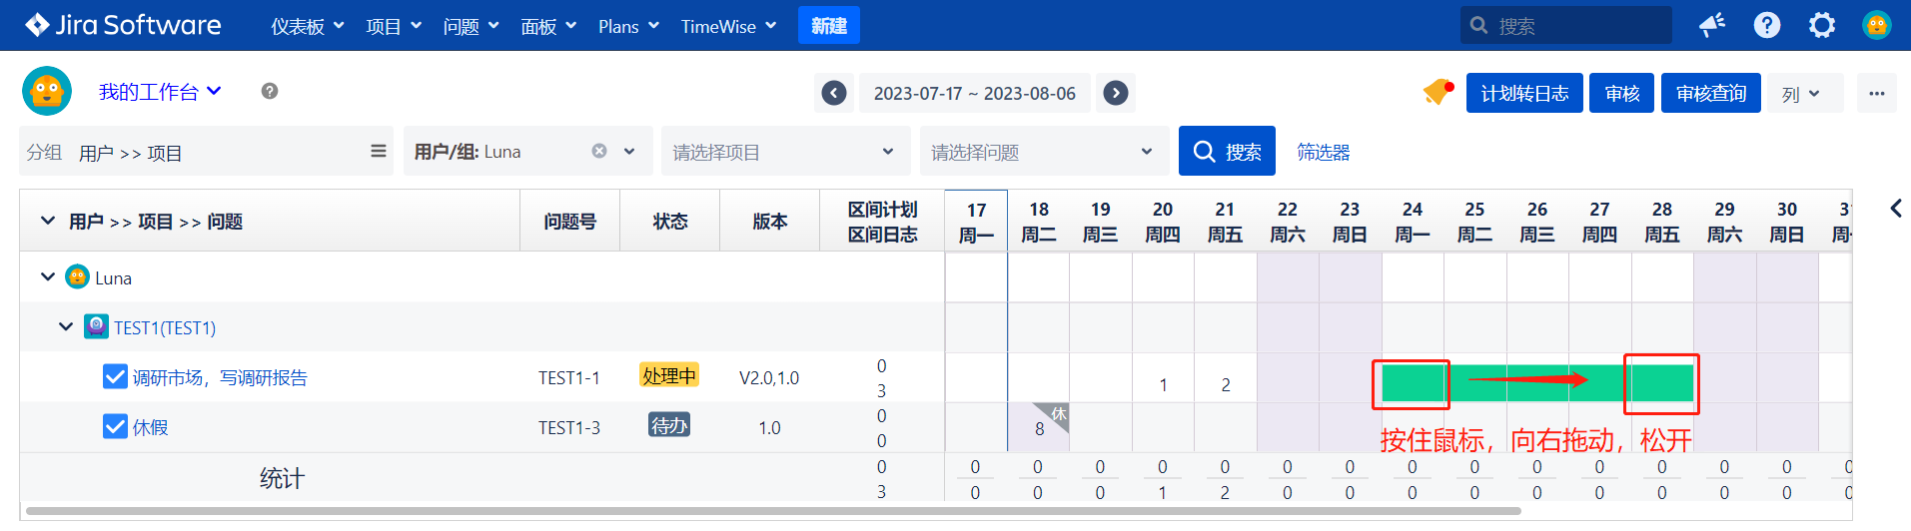Open the 请选择项目 dropdown
Image resolution: width=1911 pixels, height=531 pixels.
tap(785, 152)
